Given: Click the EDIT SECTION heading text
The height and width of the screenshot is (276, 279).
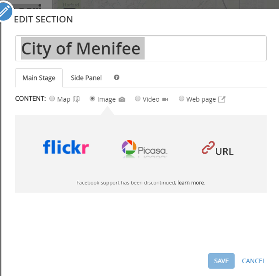Looking at the screenshot, I should pyautogui.click(x=43, y=19).
